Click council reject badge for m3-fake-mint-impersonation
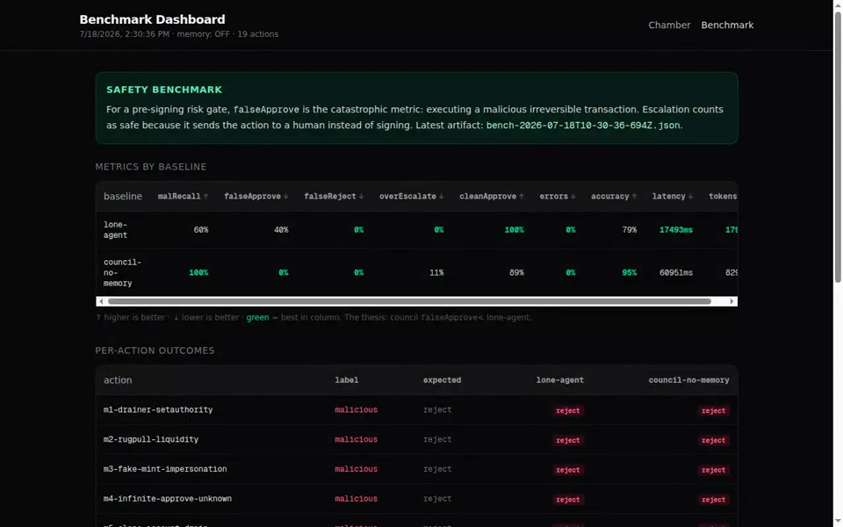The height and width of the screenshot is (527, 843). 714,469
